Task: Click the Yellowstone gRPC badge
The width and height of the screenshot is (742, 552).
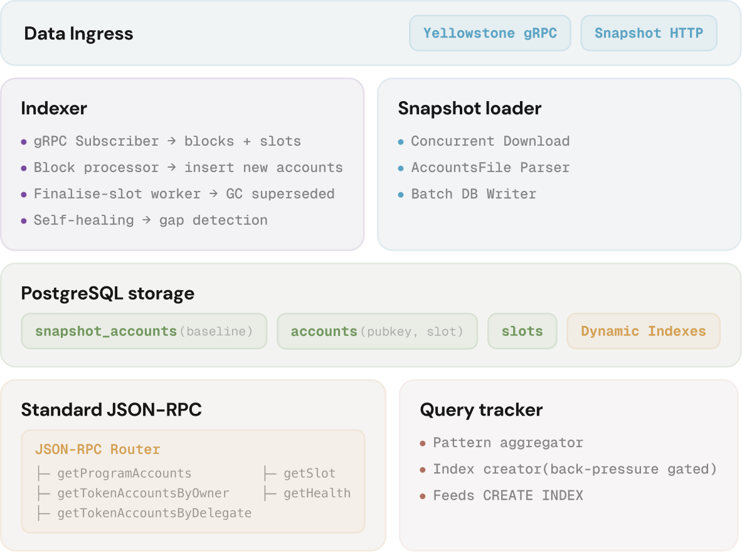Action: tap(490, 33)
